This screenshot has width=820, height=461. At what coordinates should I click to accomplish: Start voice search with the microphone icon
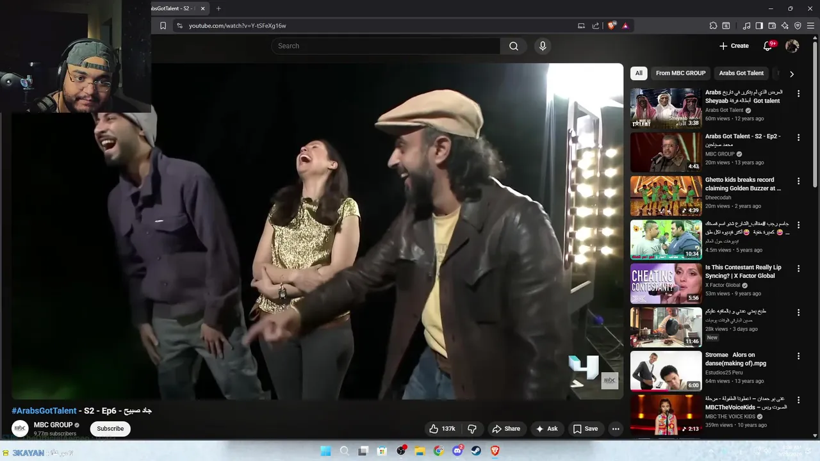tap(543, 46)
